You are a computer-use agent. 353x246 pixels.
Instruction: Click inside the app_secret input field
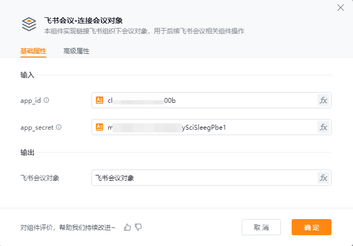(258, 128)
